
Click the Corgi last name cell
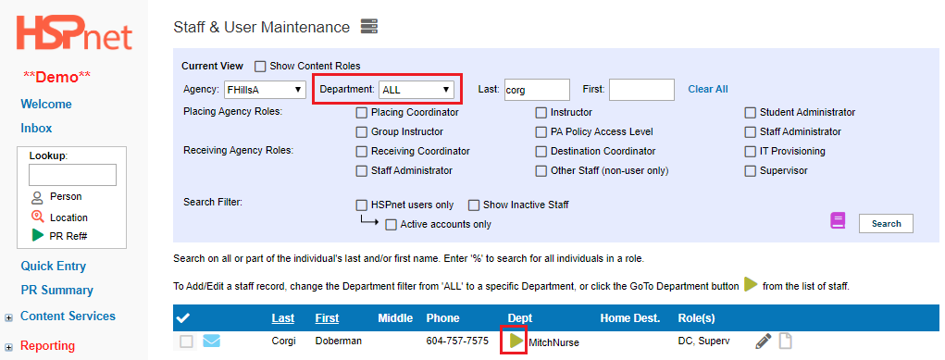[x=283, y=341]
